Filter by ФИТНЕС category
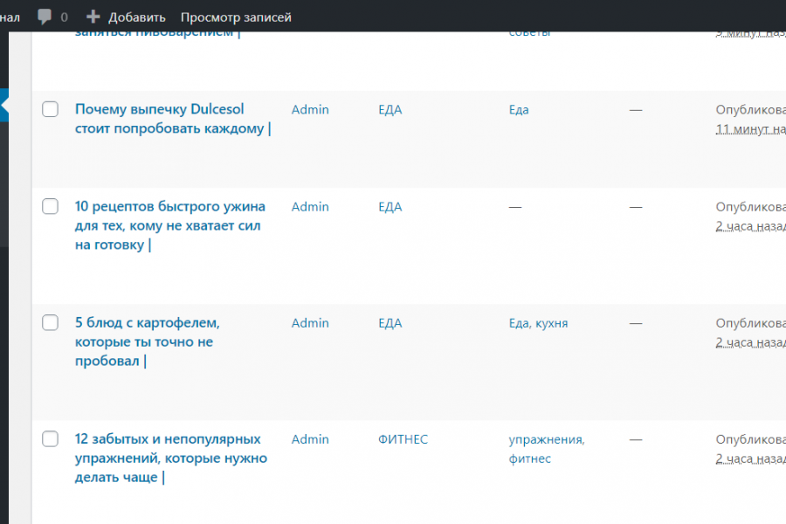 (403, 439)
